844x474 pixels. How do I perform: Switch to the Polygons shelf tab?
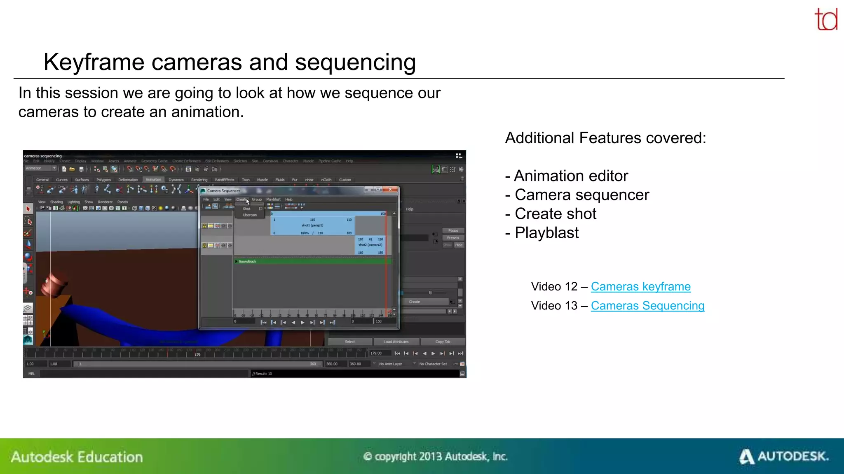point(103,180)
